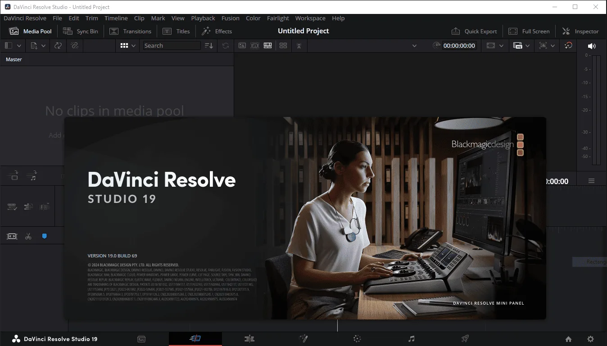607x346 pixels.
Task: Toggle the Inspector panel
Action: coord(580,31)
